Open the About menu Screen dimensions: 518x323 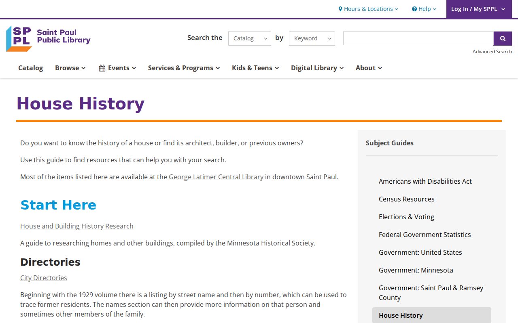[369, 68]
